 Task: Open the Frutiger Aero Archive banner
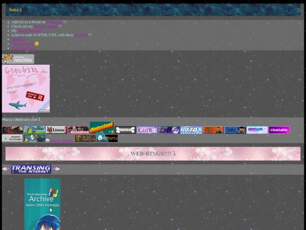click(x=42, y=204)
